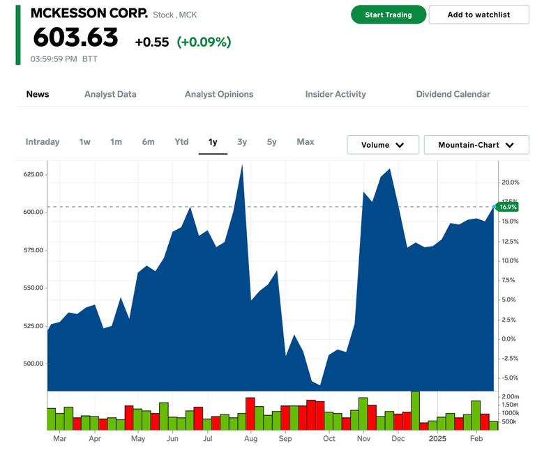
Task: Open the Analyst Opinions tab
Action: coord(219,94)
